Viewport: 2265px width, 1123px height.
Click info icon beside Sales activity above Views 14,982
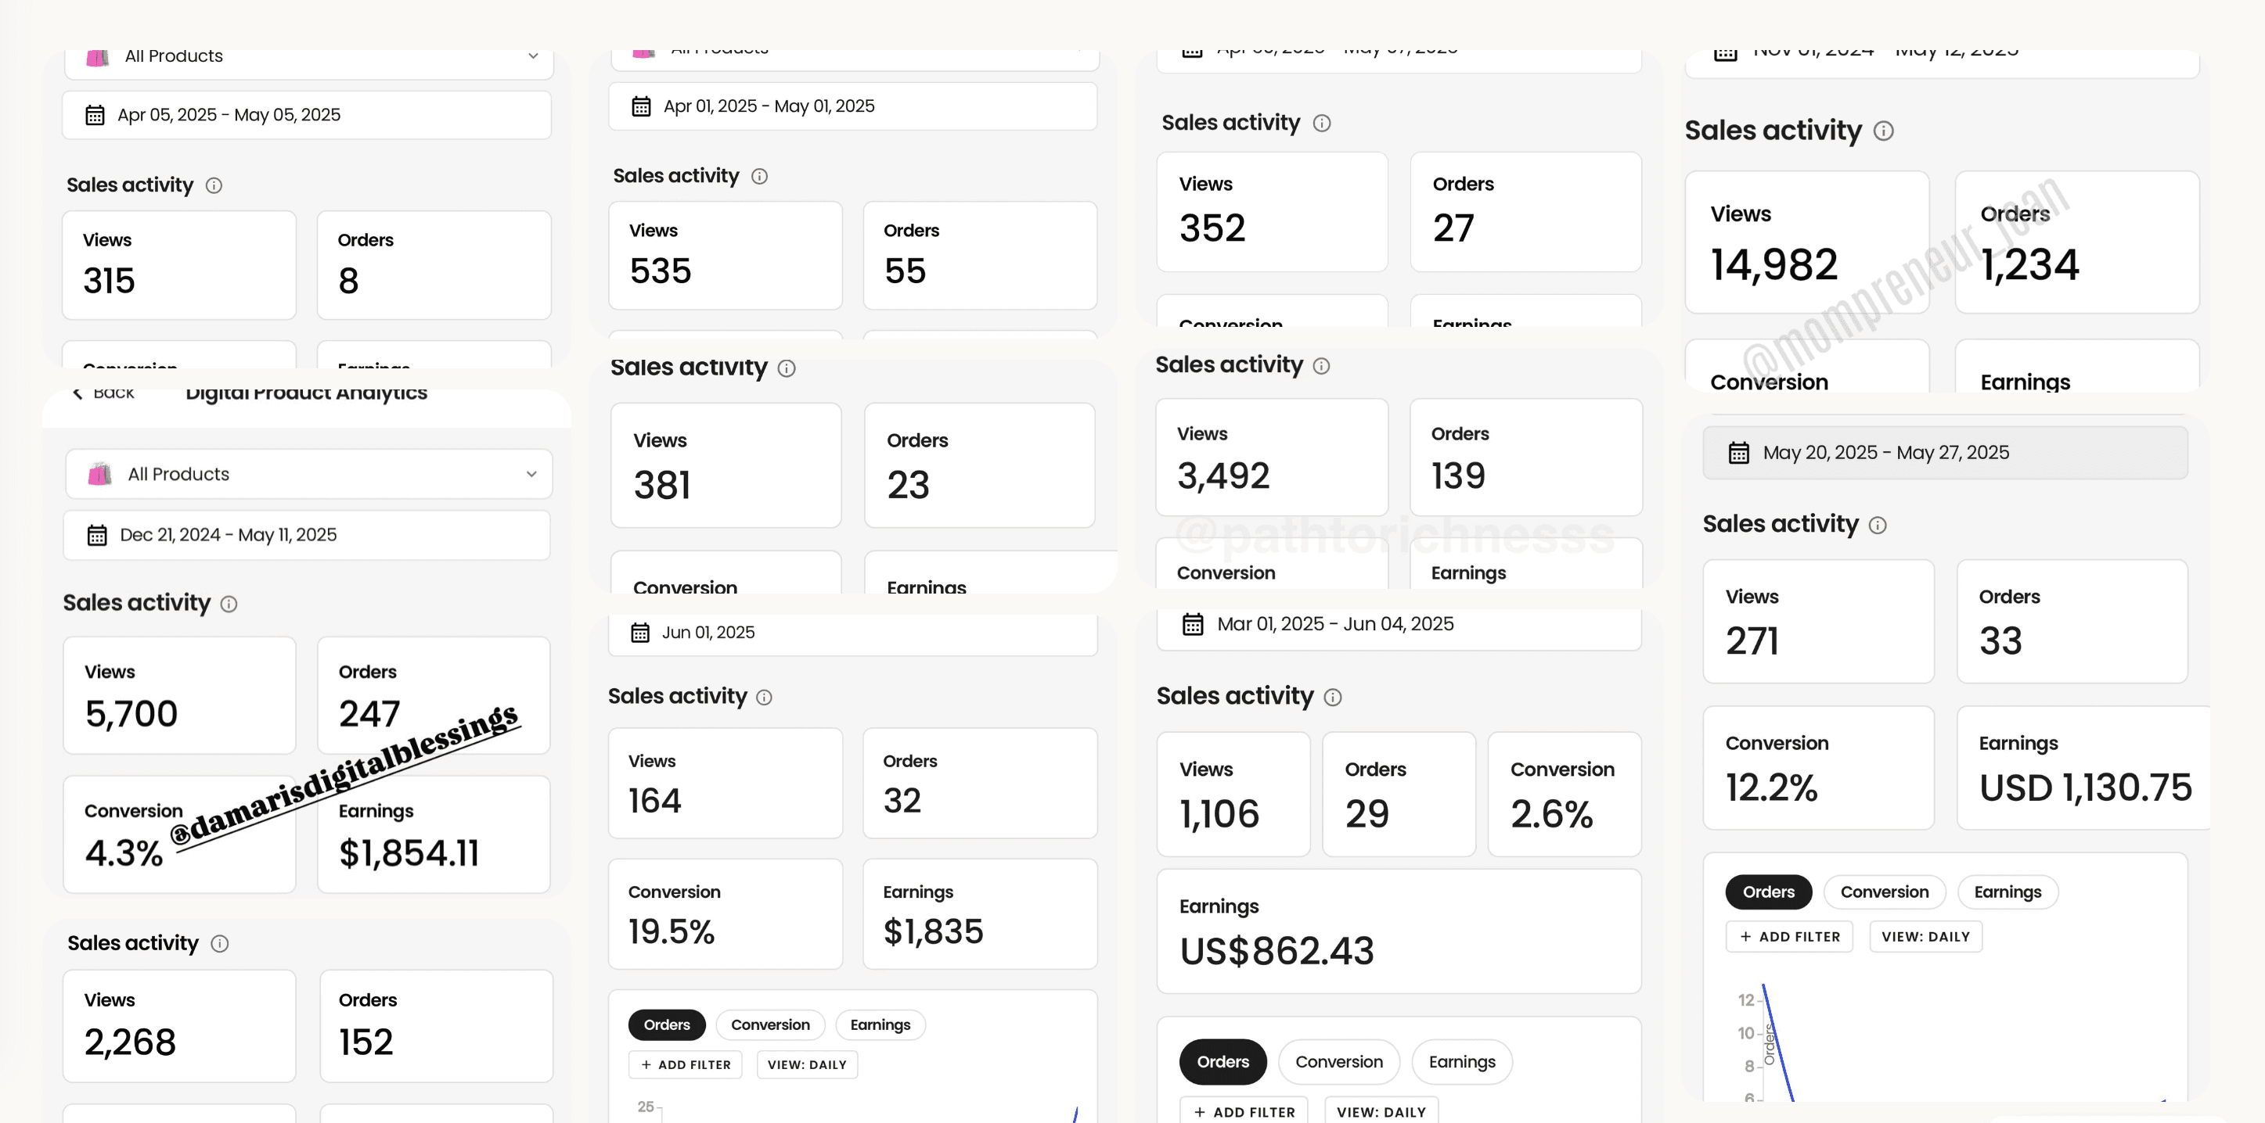[1883, 131]
